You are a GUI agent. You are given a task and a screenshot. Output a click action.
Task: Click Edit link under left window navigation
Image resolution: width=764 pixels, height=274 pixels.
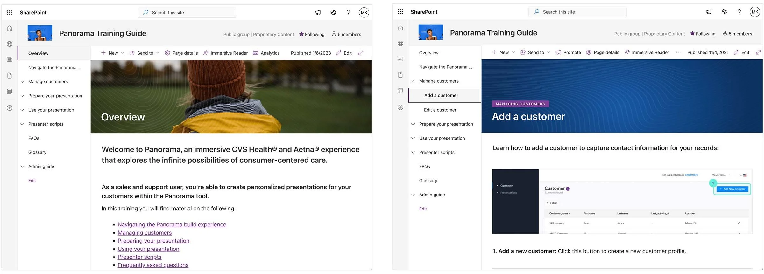[32, 180]
